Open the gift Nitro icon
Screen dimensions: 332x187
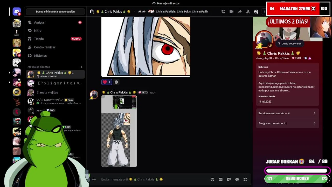(x=212, y=179)
